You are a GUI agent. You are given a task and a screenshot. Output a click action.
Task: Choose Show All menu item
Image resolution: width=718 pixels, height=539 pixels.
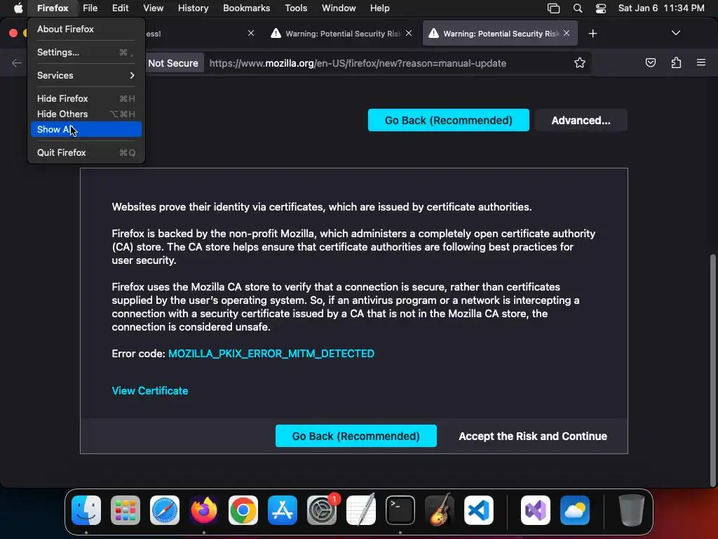click(x=86, y=129)
